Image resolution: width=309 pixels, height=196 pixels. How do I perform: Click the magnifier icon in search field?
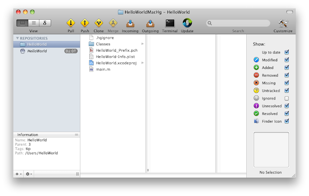click(x=210, y=23)
